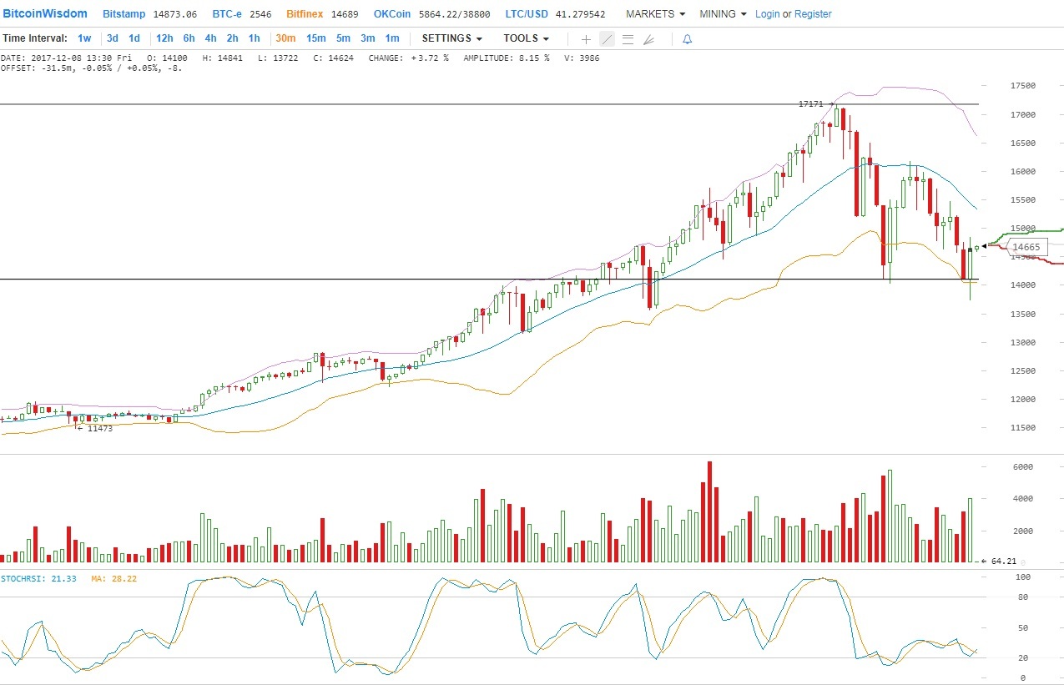Set time interval to 1d
This screenshot has height=685, width=1064.
tap(134, 38)
